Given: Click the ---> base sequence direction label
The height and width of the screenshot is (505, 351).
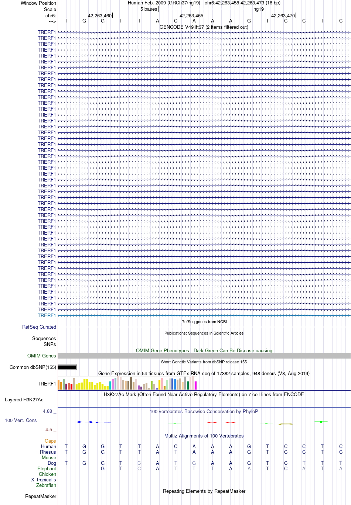Looking at the screenshot, I should [x=52, y=21].
